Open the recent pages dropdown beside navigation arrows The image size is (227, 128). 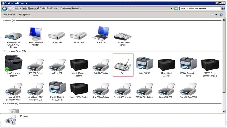pos(13,9)
